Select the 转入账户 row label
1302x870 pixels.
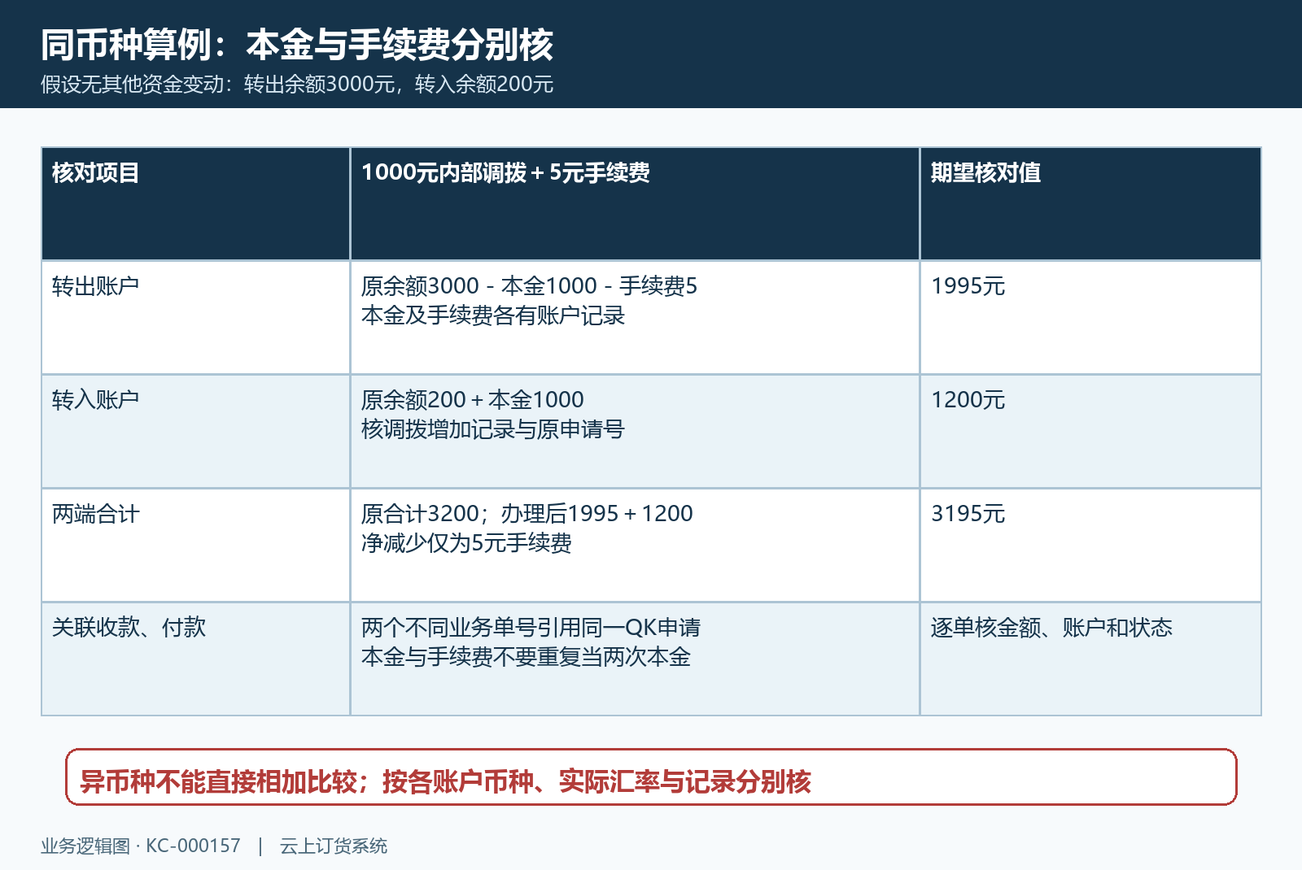click(96, 400)
